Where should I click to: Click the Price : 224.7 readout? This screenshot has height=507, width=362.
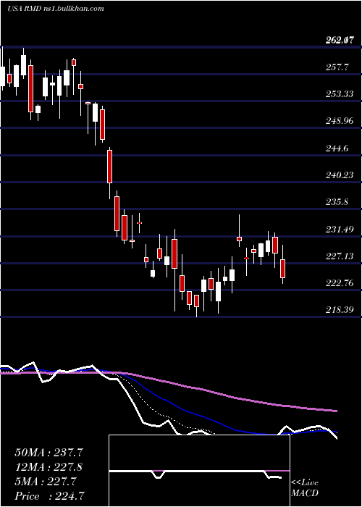click(51, 496)
